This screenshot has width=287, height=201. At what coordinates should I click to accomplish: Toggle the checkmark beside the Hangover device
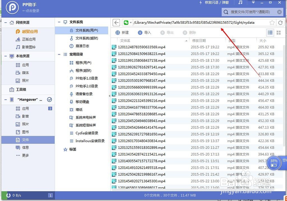tap(49, 100)
